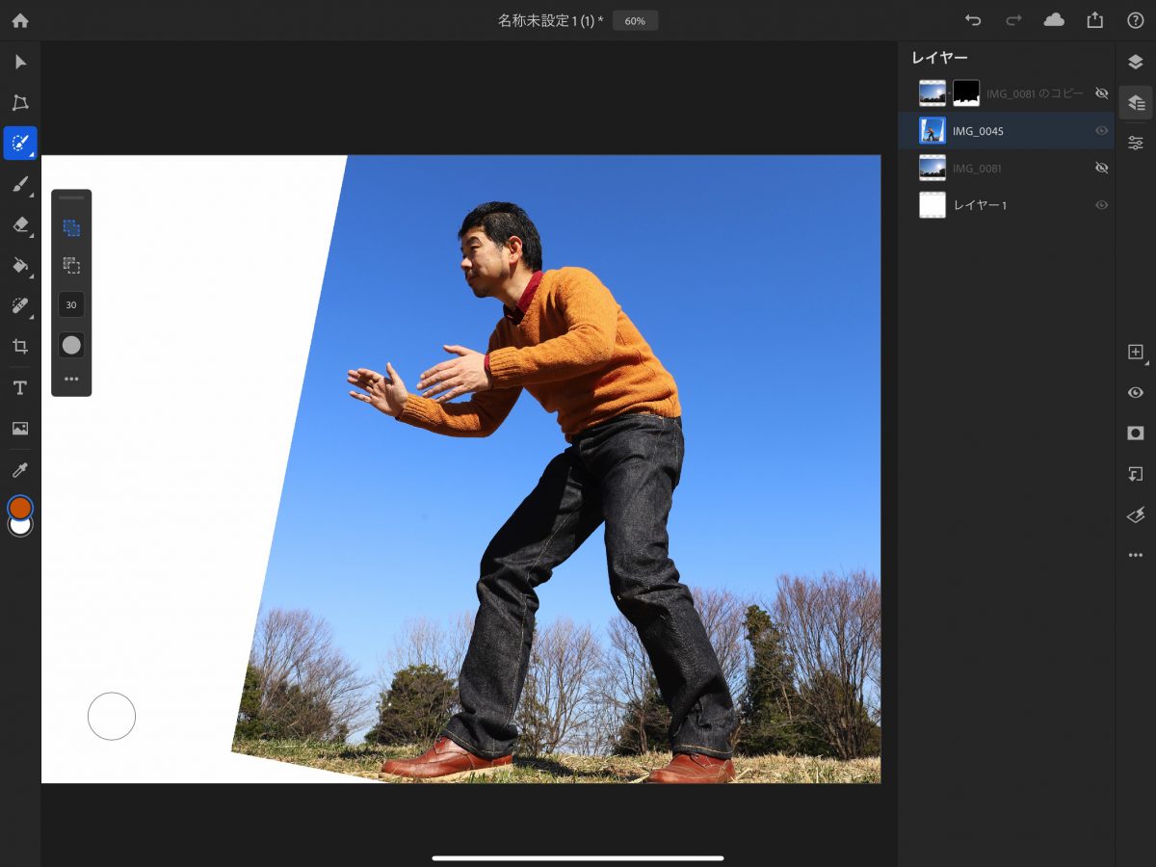
Task: Open the 60% zoom level dropdown
Action: pos(635,20)
